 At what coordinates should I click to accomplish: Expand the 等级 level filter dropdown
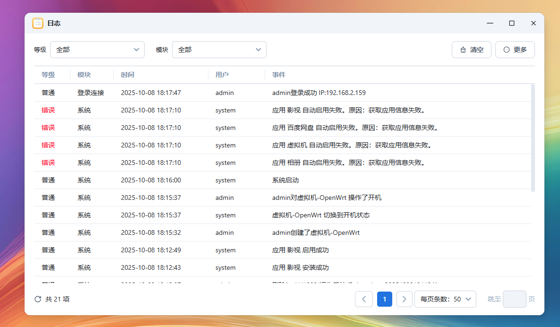(97, 50)
